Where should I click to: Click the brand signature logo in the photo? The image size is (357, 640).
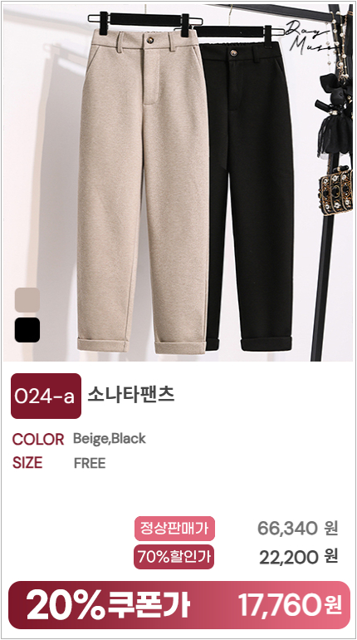click(312, 36)
